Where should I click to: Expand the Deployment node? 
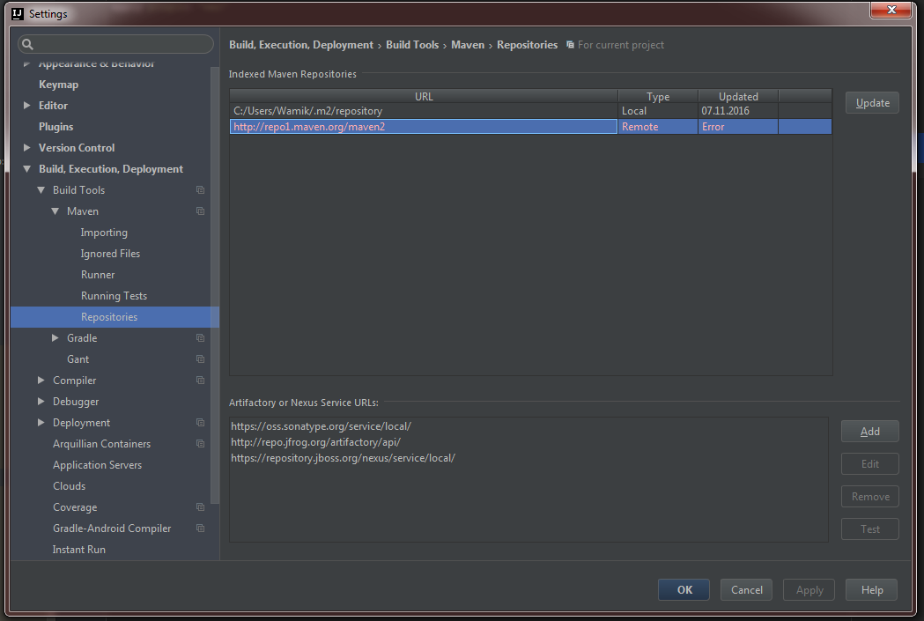[x=41, y=423]
